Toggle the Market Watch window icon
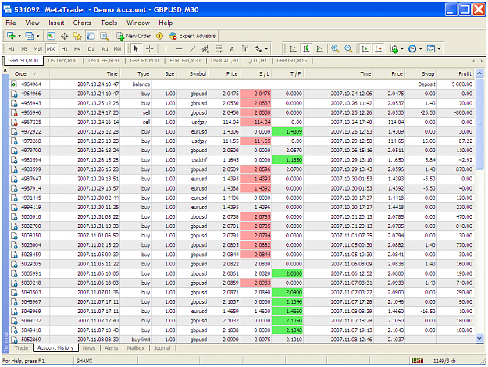Viewport: 488px width, 367px height. click(51, 36)
